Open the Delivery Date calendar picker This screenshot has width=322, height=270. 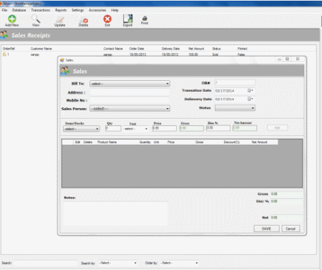(250, 99)
